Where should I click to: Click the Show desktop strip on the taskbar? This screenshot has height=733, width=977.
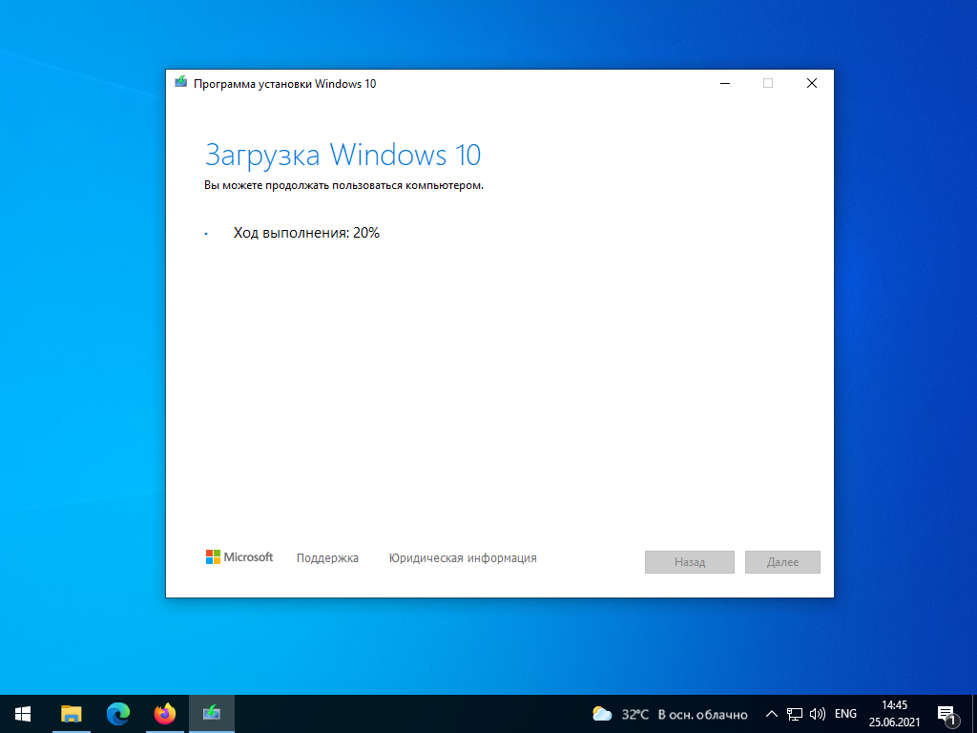point(974,714)
